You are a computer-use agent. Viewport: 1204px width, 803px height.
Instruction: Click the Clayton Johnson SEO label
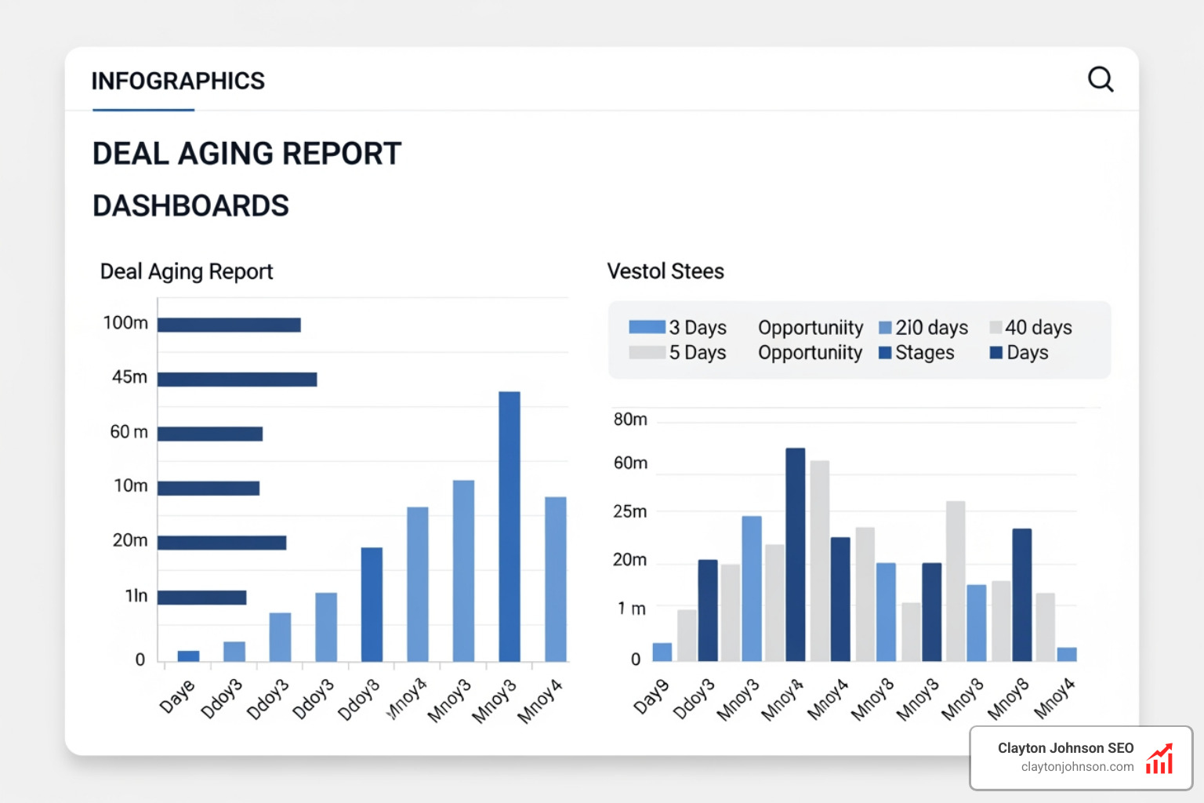[1066, 747]
